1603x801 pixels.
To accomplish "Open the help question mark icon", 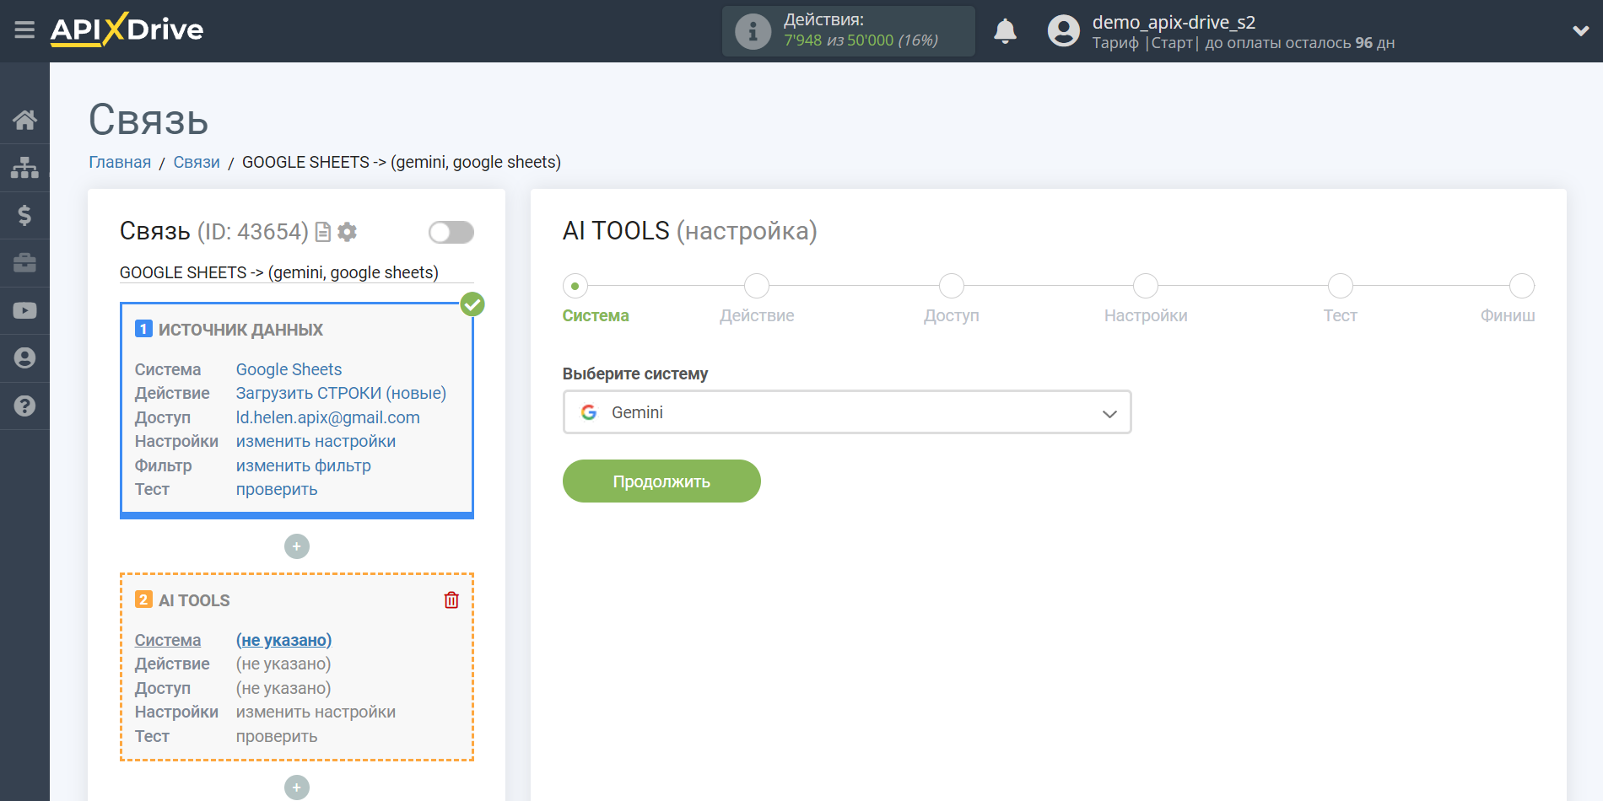I will pyautogui.click(x=24, y=406).
